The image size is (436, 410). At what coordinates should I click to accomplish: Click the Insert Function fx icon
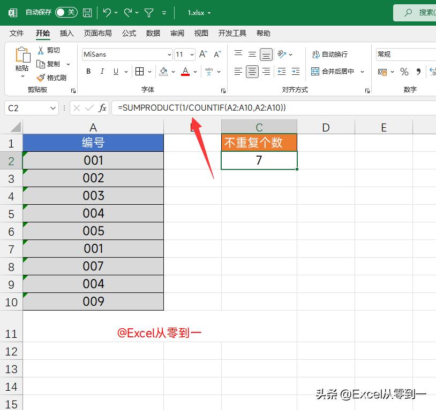[102, 107]
